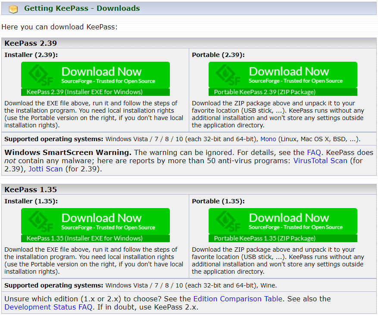
Task: Click the package box icon beside Getting KeePass
Action: tap(13, 9)
